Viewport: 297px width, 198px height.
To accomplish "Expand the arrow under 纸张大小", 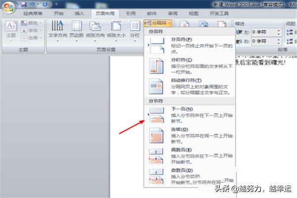I will (116, 41).
